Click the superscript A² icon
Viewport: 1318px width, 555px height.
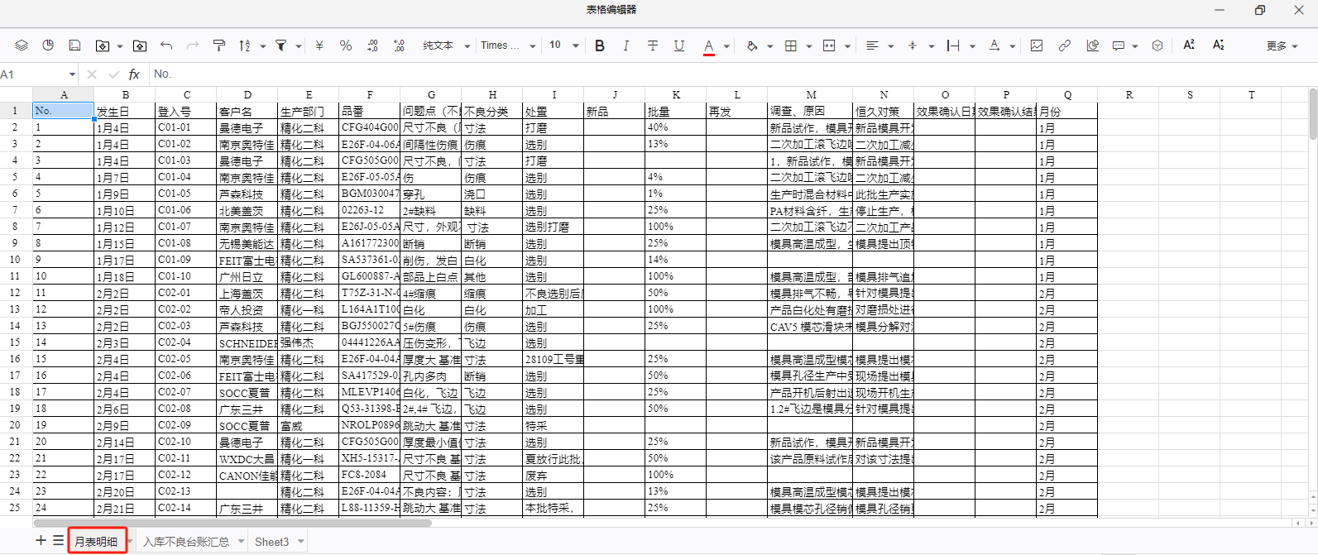[1189, 45]
